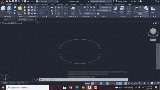The height and width of the screenshot is (90, 160).
Task: Toggle dynamic input in status bar
Action: click(x=101, y=83)
